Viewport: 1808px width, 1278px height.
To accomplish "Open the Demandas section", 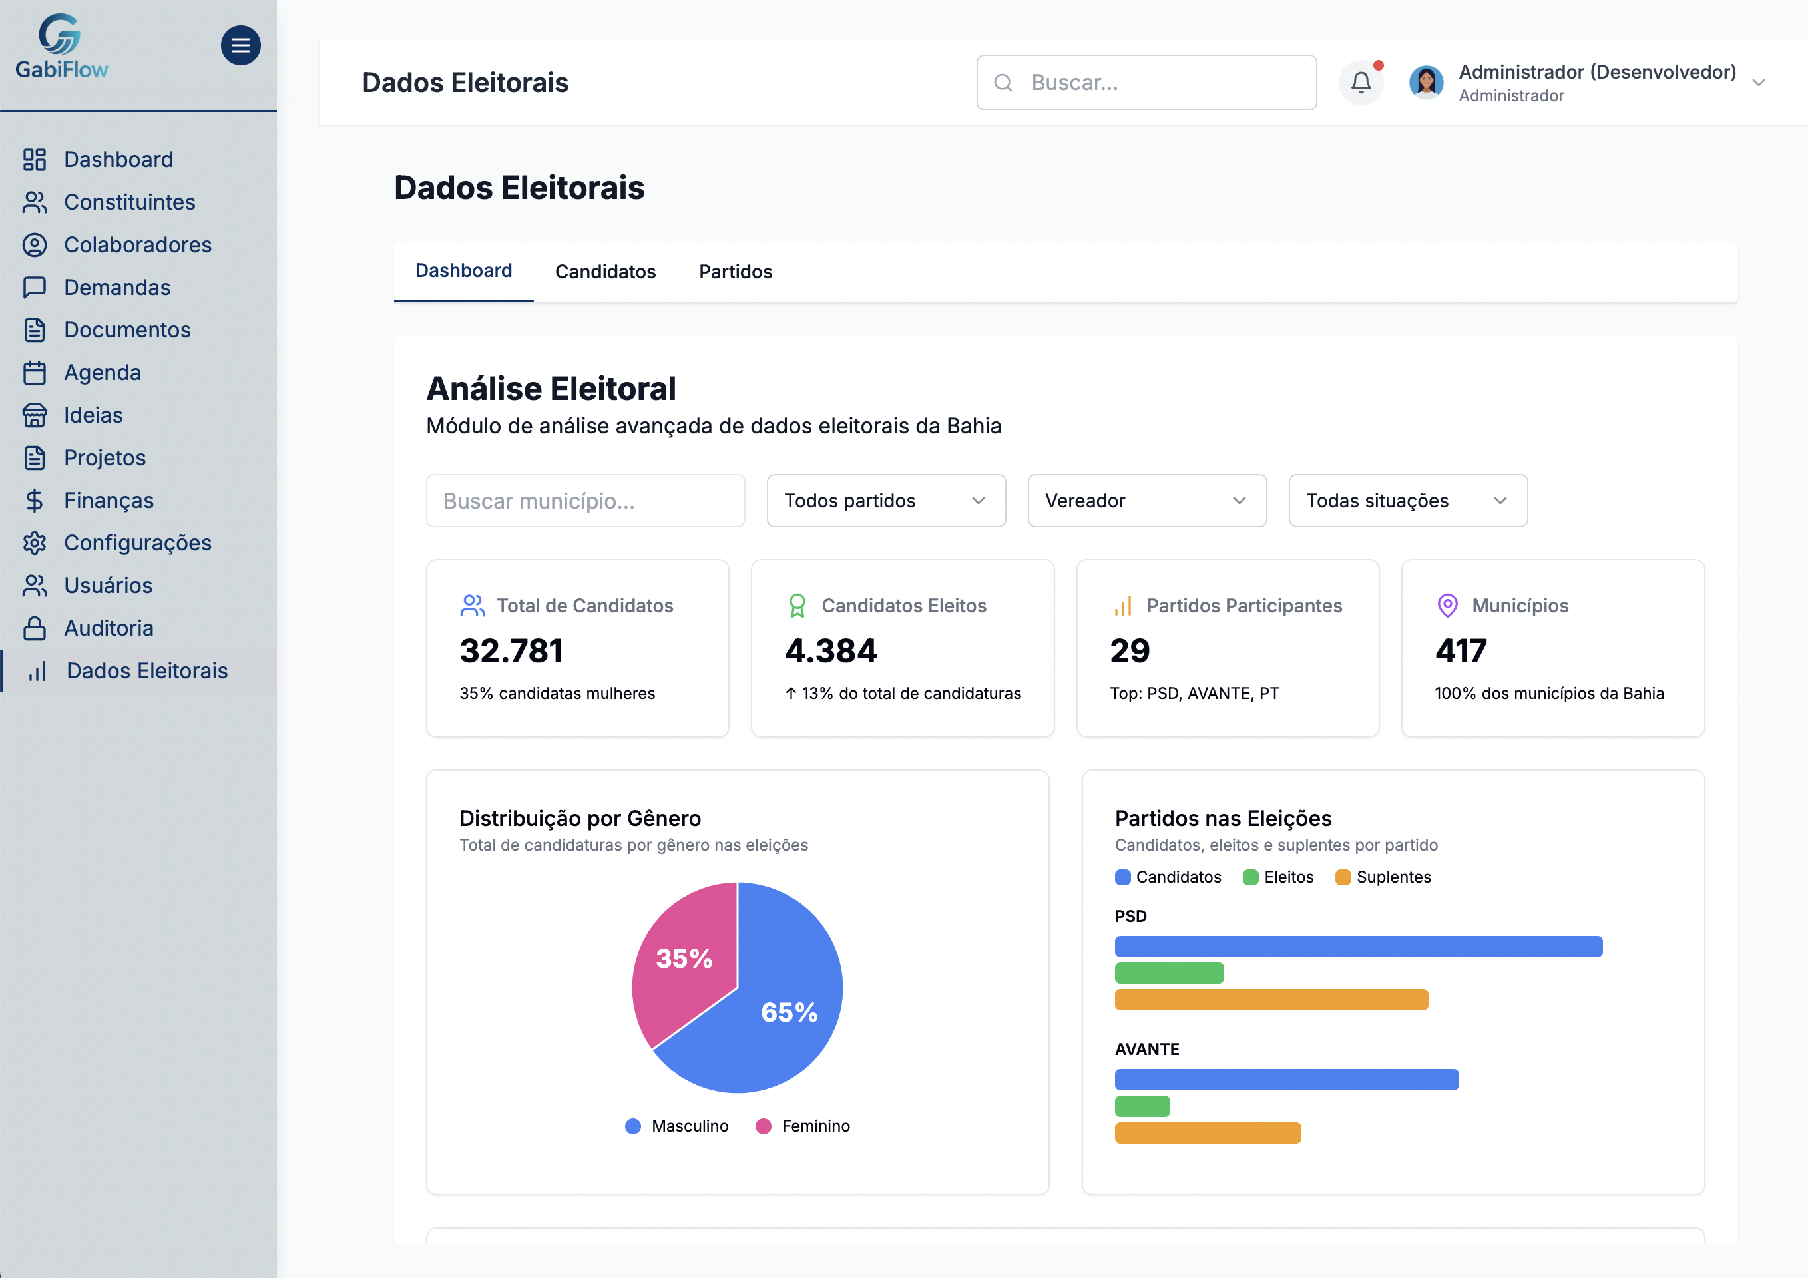I will tap(116, 288).
